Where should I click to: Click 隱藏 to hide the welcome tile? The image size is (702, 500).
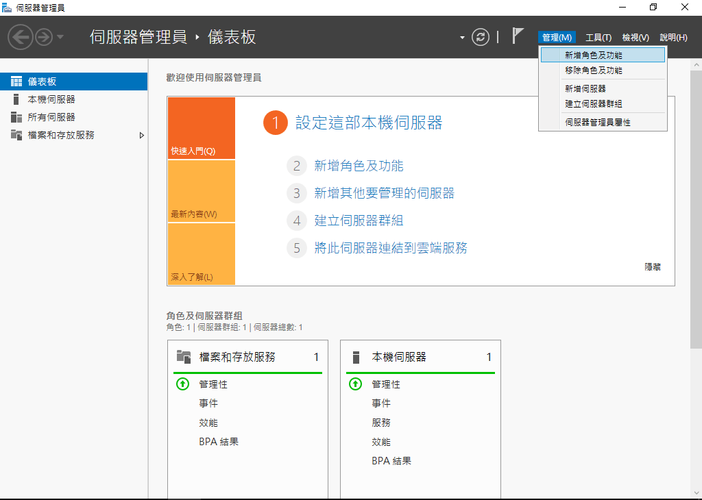coord(651,267)
